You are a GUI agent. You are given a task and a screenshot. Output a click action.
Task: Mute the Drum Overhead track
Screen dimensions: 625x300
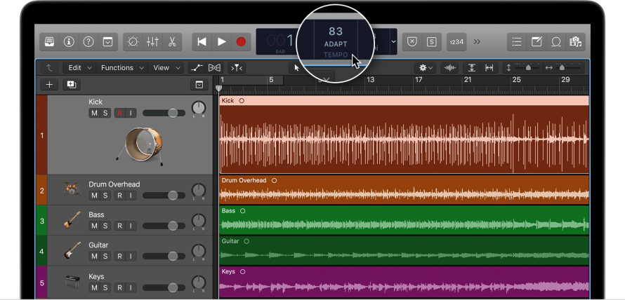click(x=94, y=196)
